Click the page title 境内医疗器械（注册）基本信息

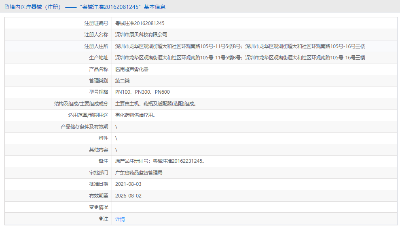[x=87, y=7]
